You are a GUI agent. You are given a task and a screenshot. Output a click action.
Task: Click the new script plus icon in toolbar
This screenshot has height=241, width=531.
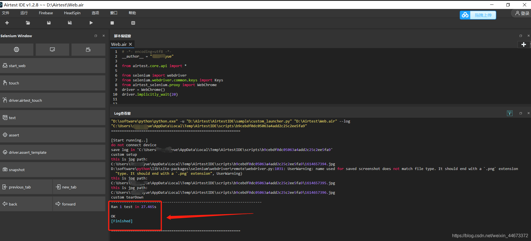7,23
